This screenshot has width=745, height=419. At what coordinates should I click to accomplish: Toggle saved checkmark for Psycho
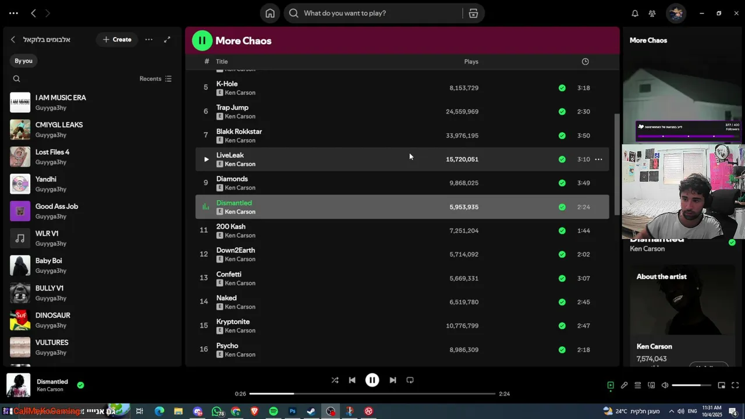(562, 350)
